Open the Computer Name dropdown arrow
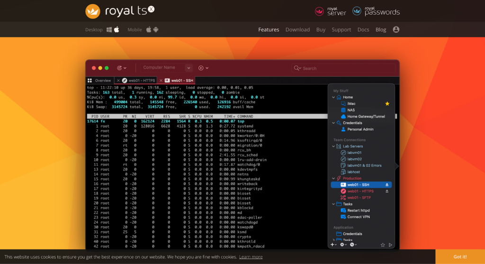This screenshot has width=485, height=264. tap(189, 68)
